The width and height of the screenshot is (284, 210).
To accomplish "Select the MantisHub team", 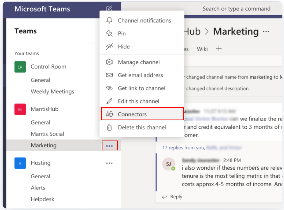I will 44,109.
